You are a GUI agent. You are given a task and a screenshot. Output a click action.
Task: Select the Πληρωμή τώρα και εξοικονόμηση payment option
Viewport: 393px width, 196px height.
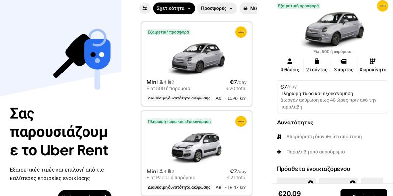tap(333, 97)
